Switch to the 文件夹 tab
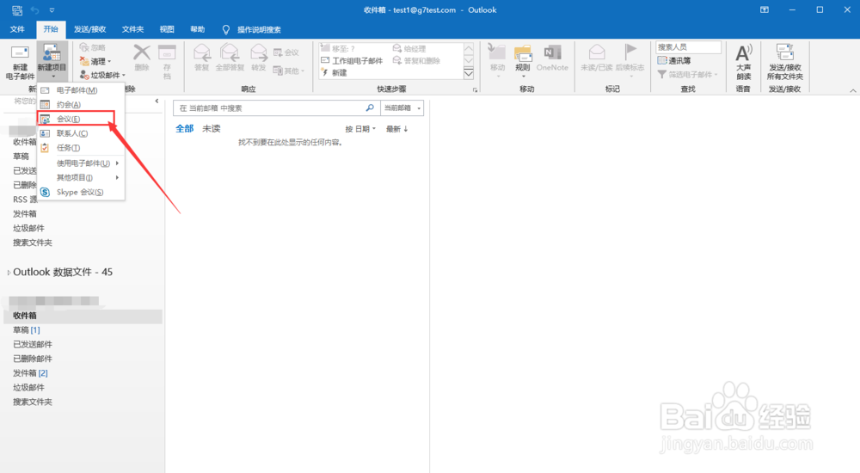 [x=132, y=29]
